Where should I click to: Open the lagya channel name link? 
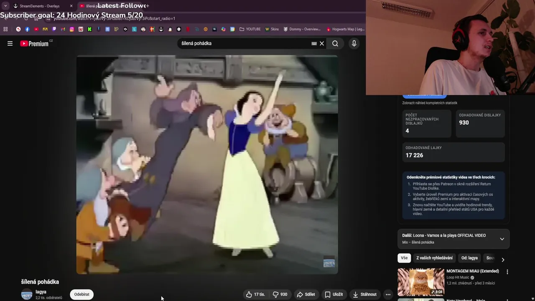[41, 292]
